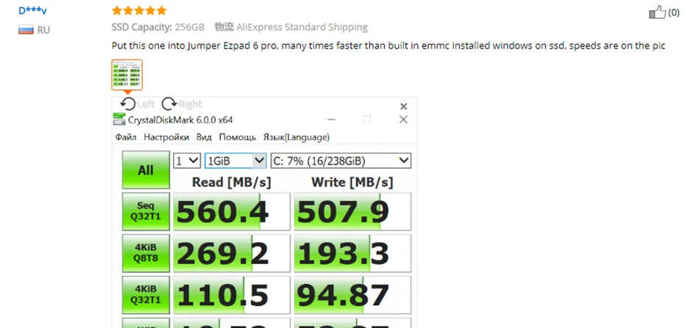Click the green All button
Image resolution: width=699 pixels, height=328 pixels.
pos(146,170)
